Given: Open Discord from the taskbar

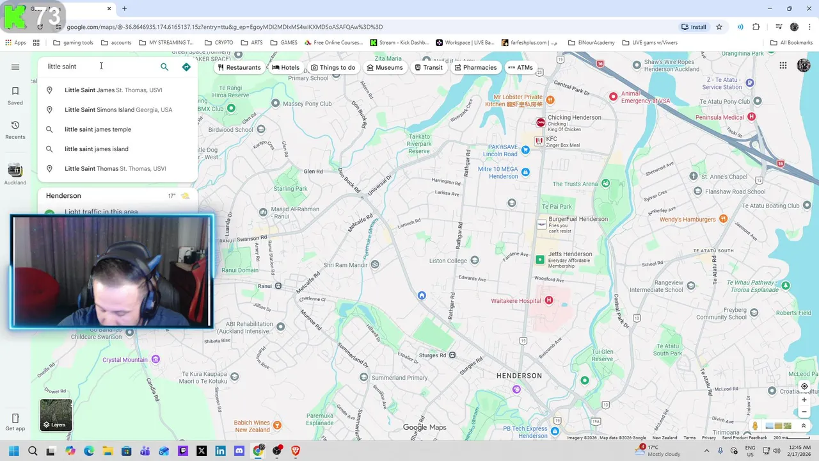Looking at the screenshot, I should click(239, 451).
